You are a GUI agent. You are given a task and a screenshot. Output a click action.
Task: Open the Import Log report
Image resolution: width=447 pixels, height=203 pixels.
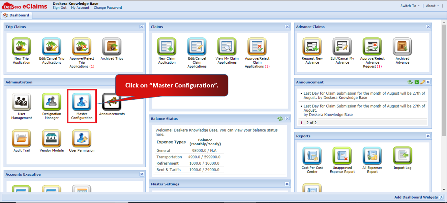click(402, 156)
